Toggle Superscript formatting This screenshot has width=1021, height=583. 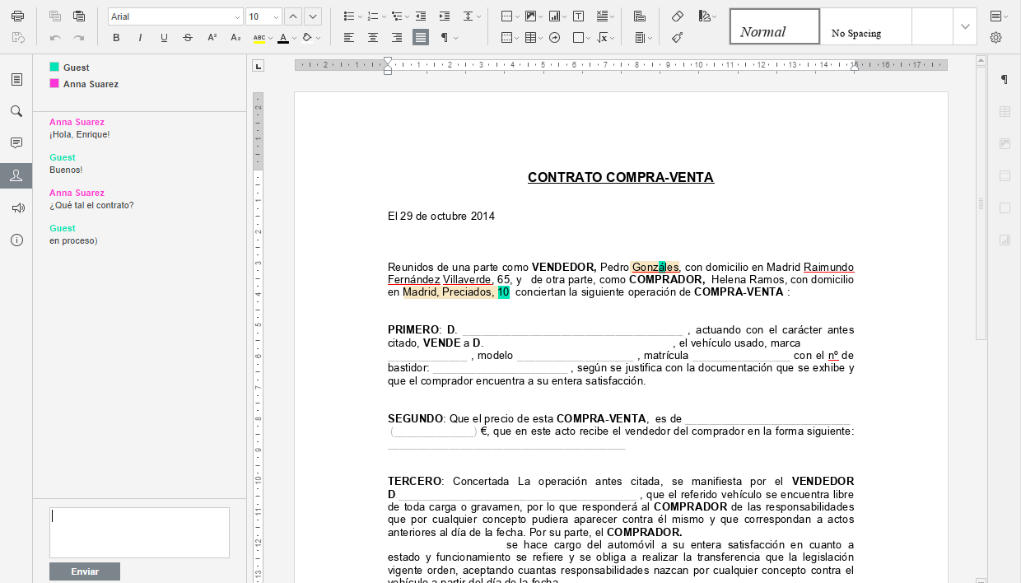(x=212, y=38)
